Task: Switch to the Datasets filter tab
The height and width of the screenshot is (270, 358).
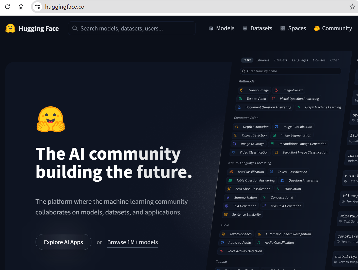Action: click(281, 60)
